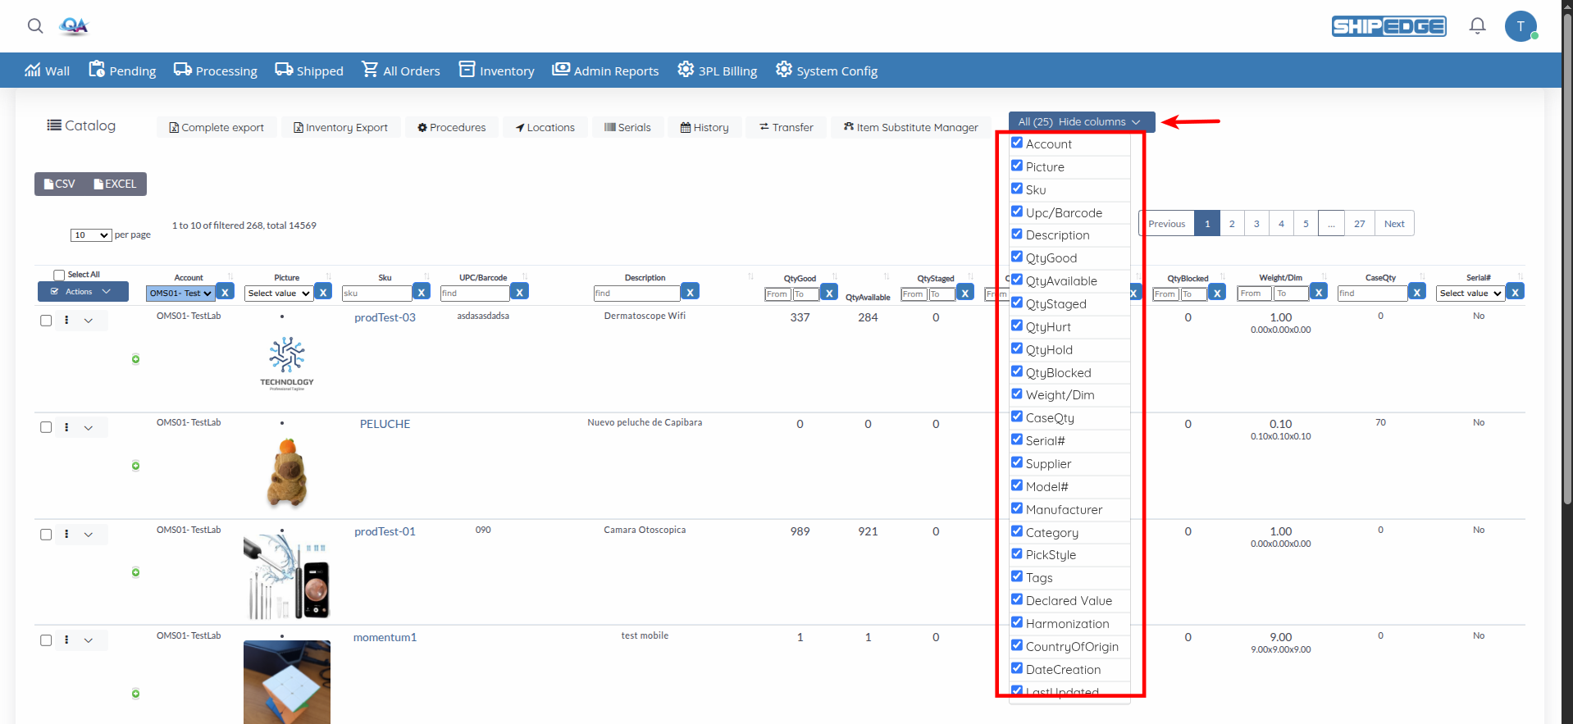Clear the UPC/Barcode filter with X
This screenshot has width=1573, height=724.
[519, 292]
